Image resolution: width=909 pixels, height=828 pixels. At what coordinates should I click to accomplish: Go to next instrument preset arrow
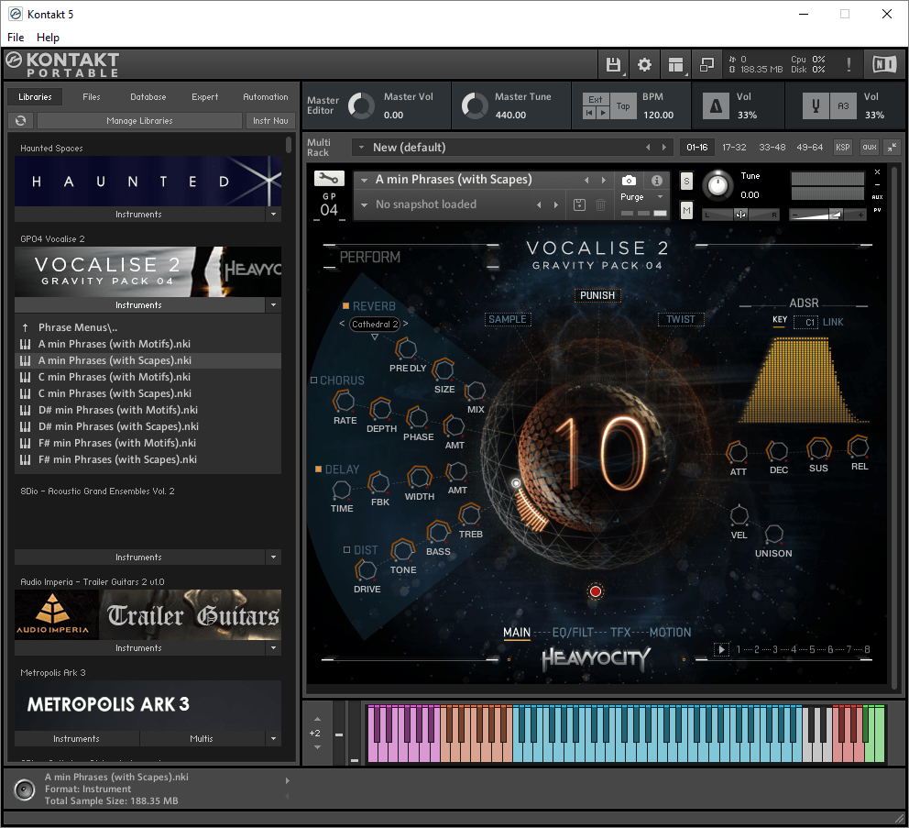[x=604, y=181]
